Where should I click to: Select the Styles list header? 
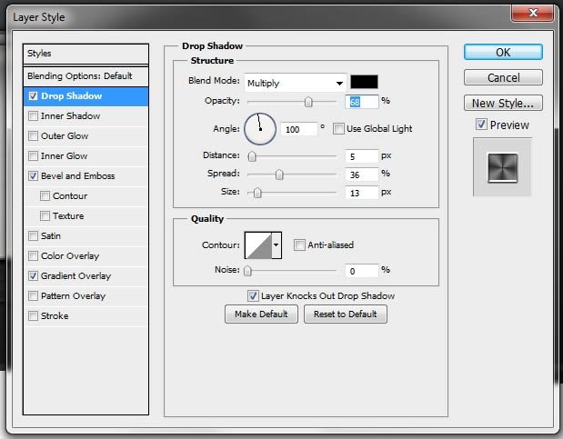pyautogui.click(x=85, y=54)
